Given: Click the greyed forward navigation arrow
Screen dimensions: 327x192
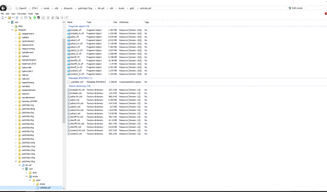Looking at the screenshot, I should (9, 8).
